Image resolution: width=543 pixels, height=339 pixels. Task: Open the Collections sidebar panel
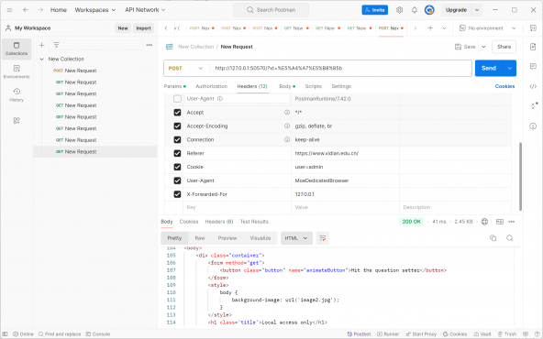[17, 49]
